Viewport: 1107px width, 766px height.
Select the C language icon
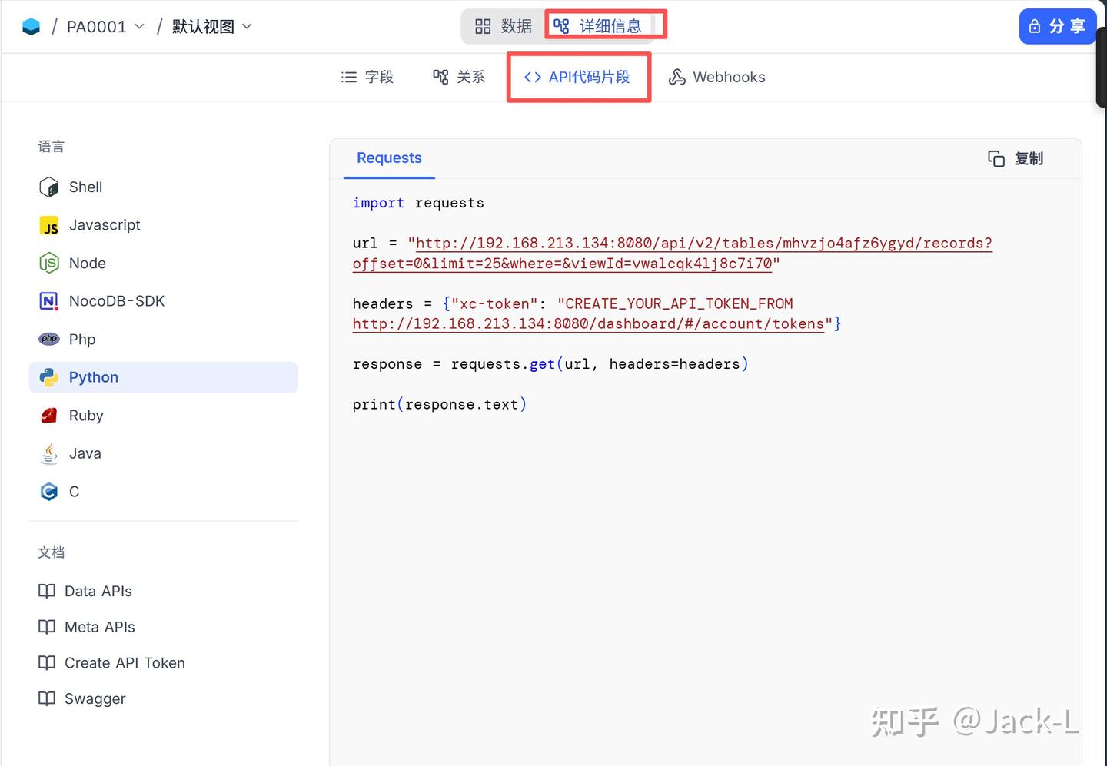click(48, 492)
